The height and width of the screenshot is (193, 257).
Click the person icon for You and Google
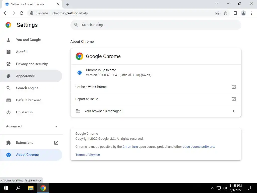pyautogui.click(x=8, y=40)
